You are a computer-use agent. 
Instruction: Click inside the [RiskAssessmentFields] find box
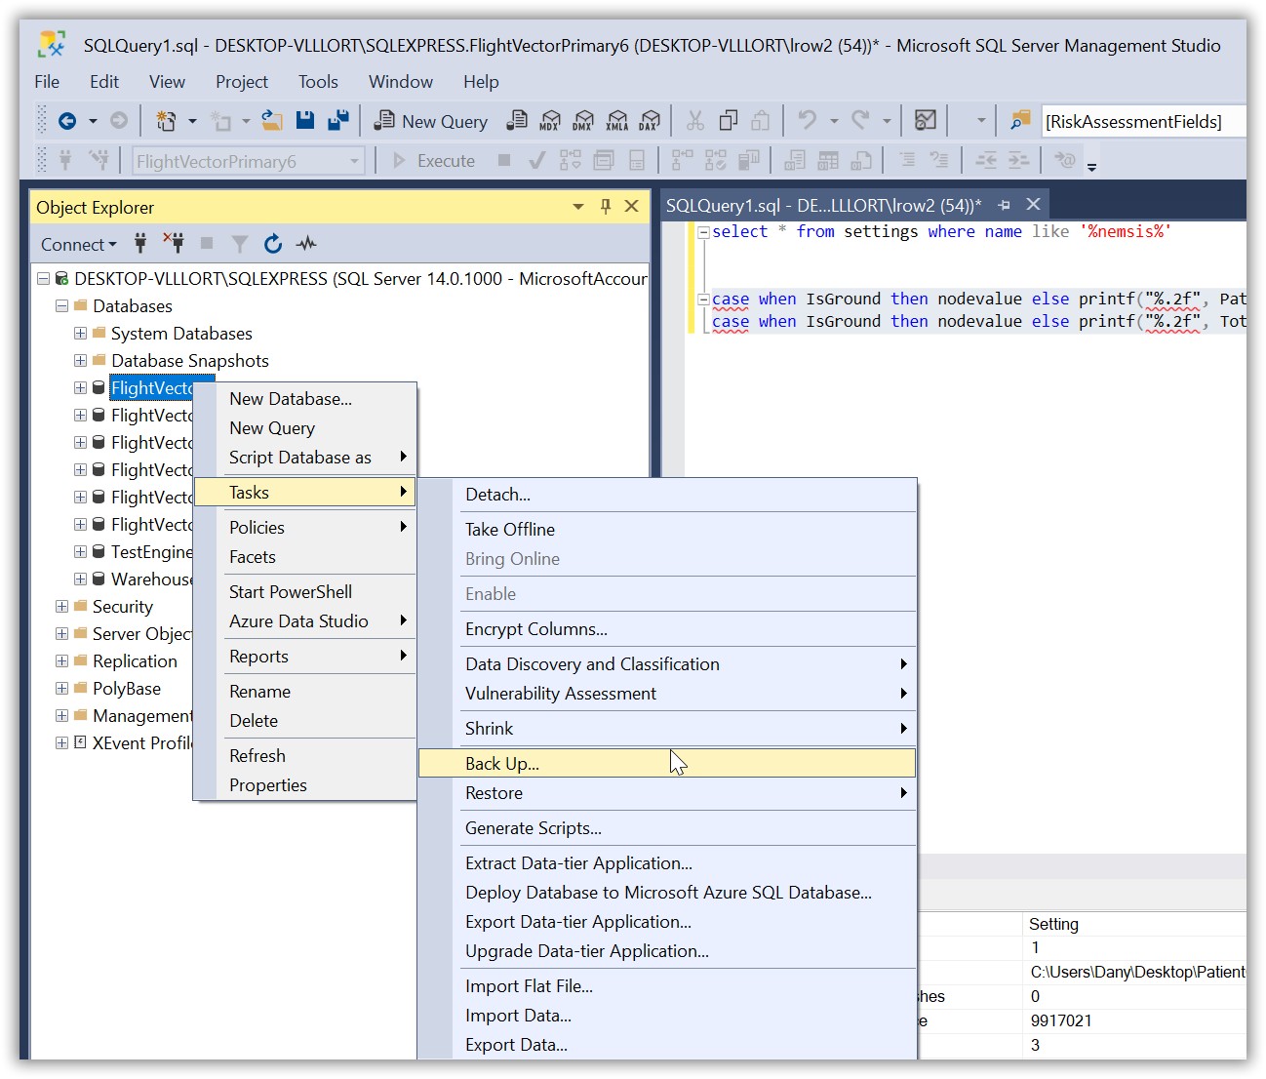[1143, 121]
